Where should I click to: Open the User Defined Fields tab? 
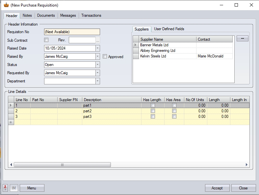click(x=169, y=29)
